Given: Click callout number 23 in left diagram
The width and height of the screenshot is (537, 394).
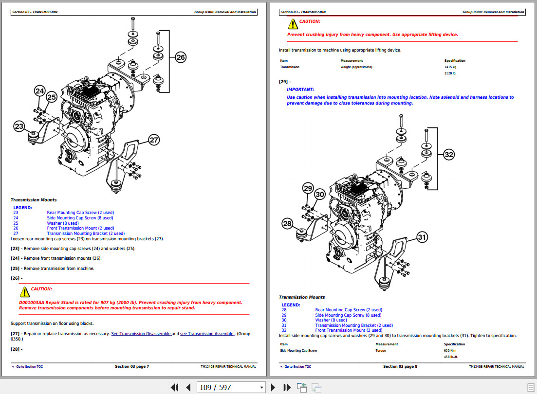Looking at the screenshot, I should pyautogui.click(x=19, y=126).
